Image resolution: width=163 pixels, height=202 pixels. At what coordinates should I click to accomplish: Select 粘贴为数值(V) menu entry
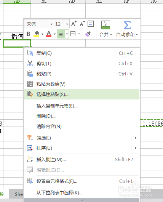(81, 84)
